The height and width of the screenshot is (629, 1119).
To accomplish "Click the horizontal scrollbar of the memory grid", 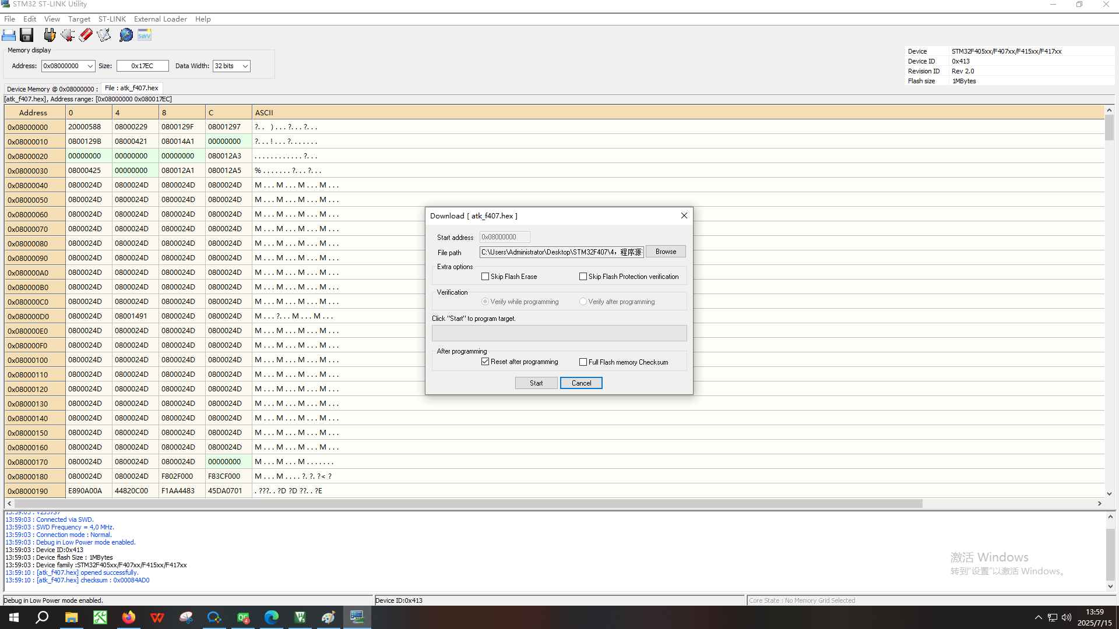I will (x=466, y=503).
